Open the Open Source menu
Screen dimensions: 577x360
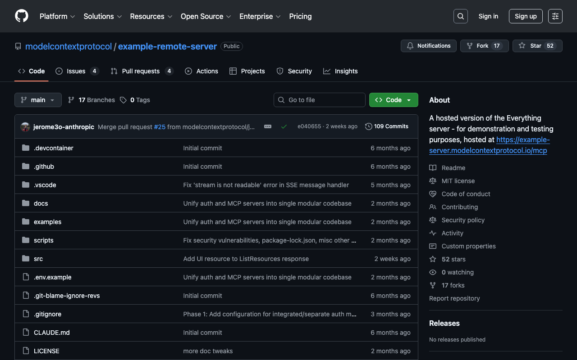206,16
